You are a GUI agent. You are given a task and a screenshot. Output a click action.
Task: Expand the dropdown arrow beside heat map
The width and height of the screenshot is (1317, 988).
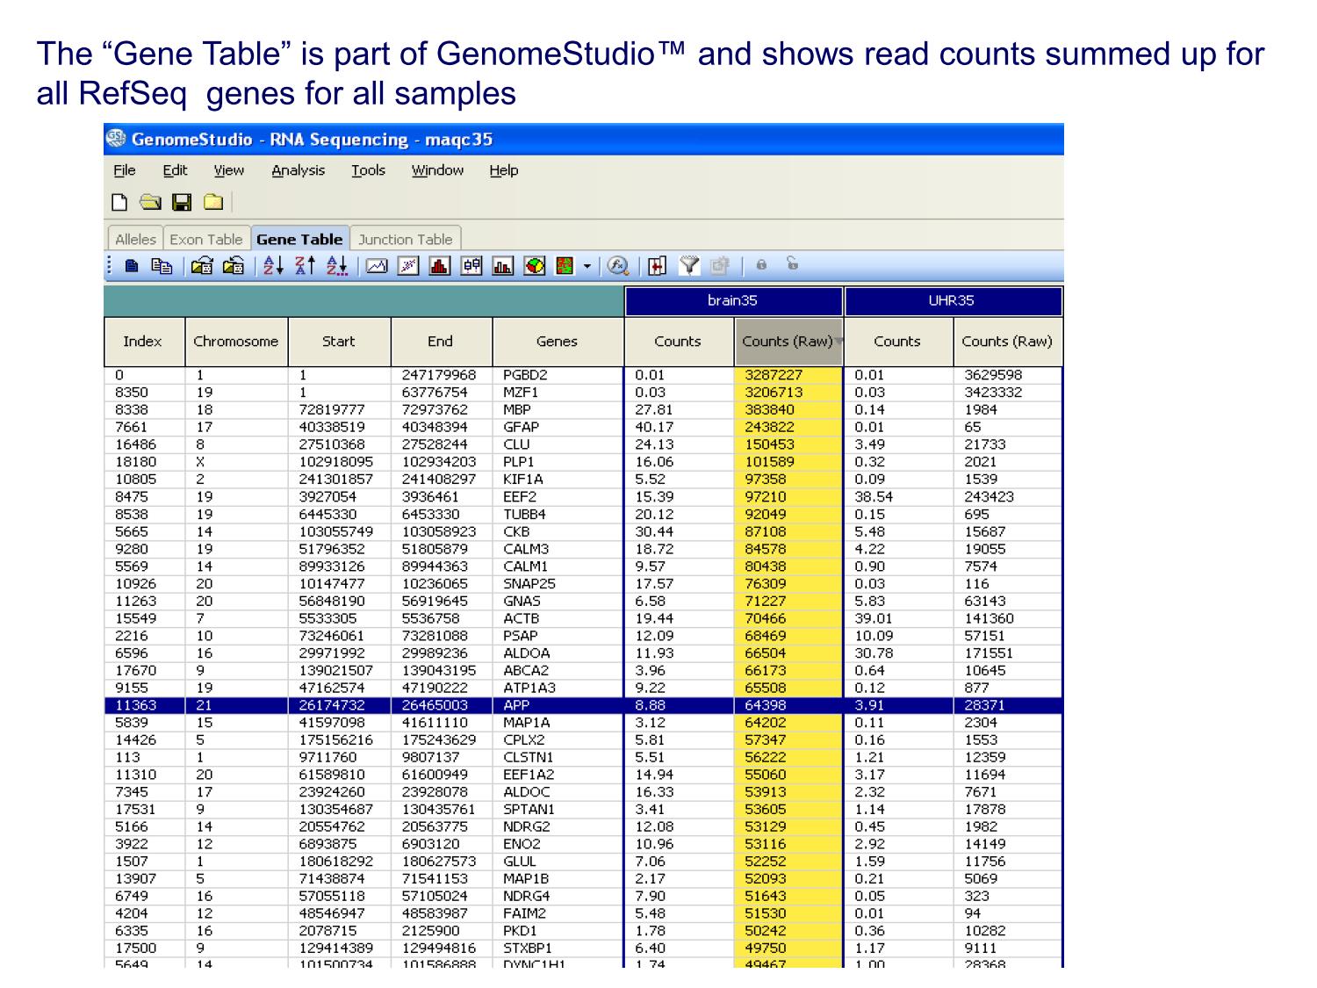587,266
